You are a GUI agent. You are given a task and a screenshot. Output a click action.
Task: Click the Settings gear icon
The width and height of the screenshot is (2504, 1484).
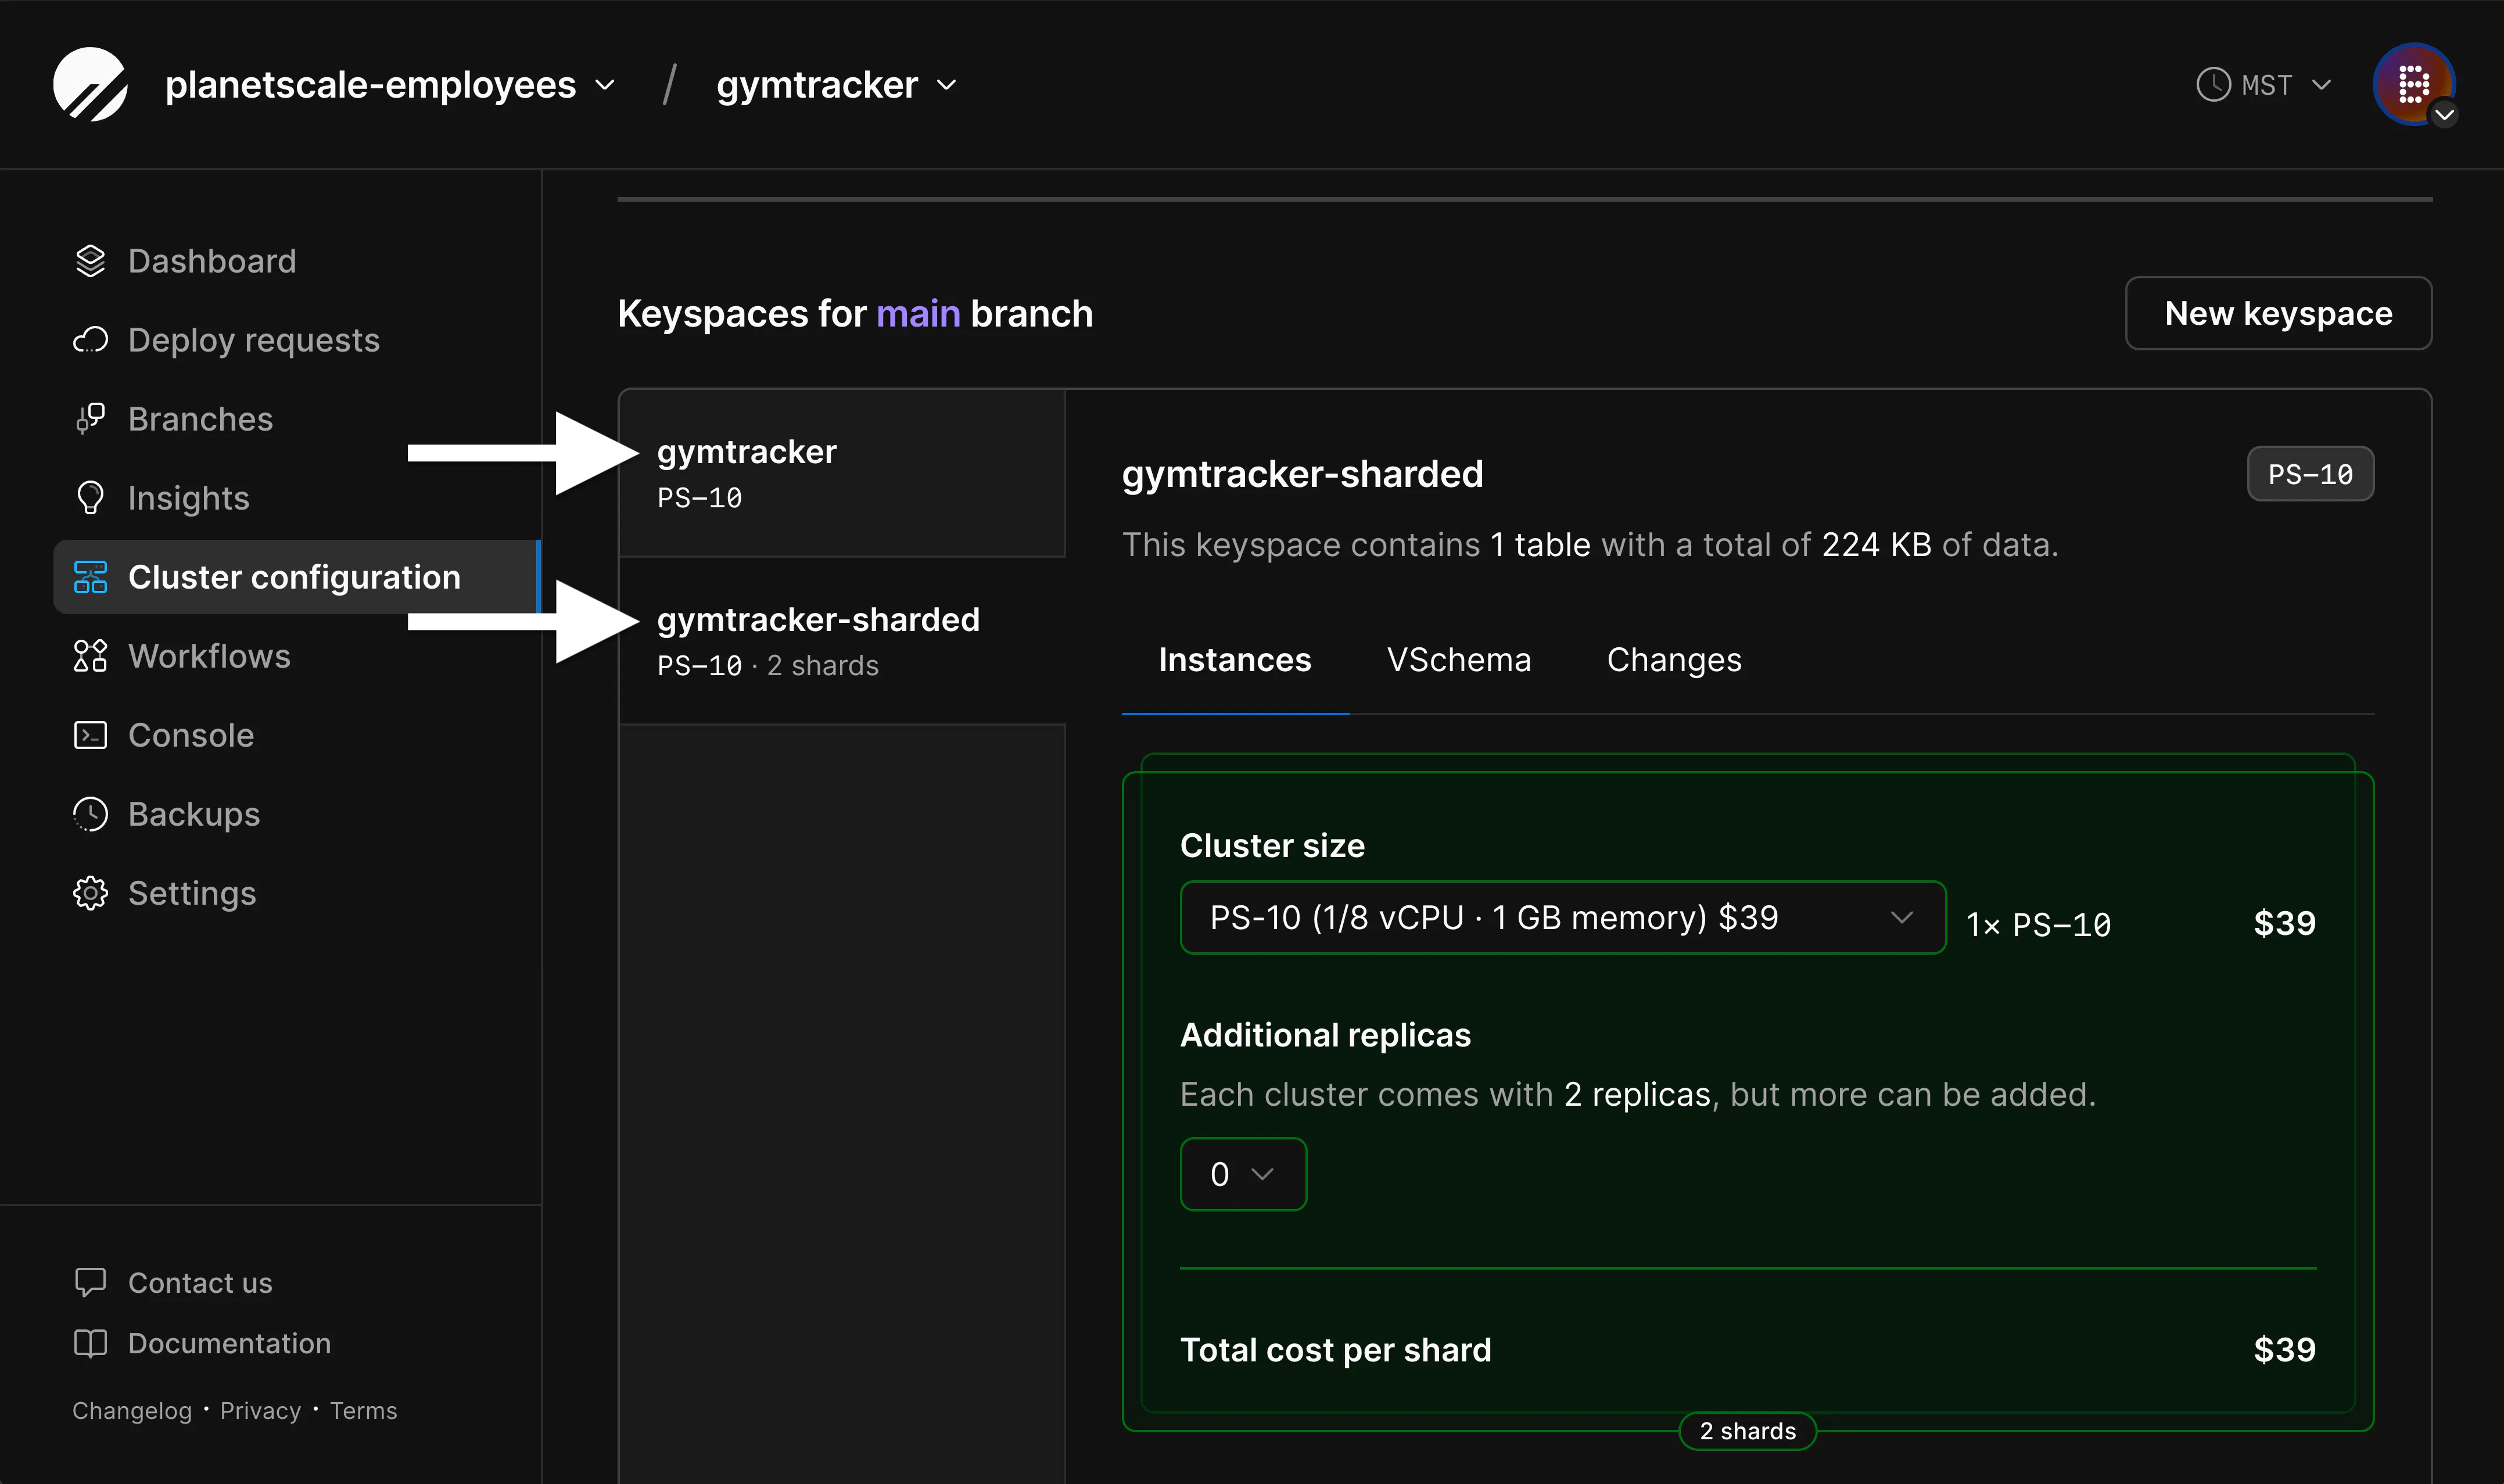pos(90,893)
